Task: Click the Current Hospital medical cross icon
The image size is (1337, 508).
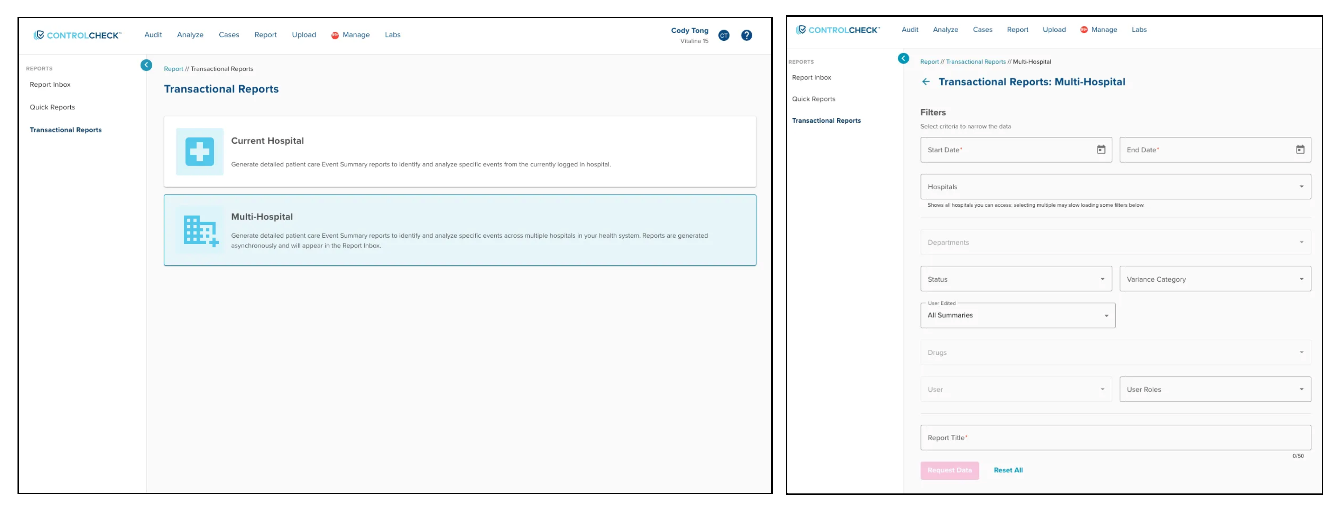Action: pos(200,151)
